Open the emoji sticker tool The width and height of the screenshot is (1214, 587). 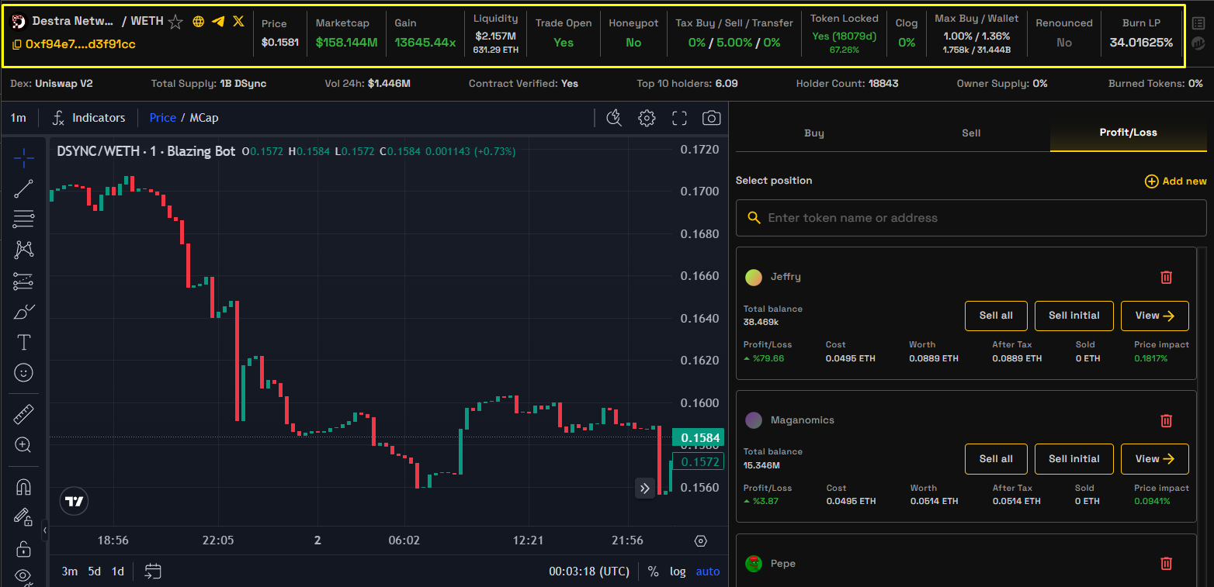tap(23, 373)
